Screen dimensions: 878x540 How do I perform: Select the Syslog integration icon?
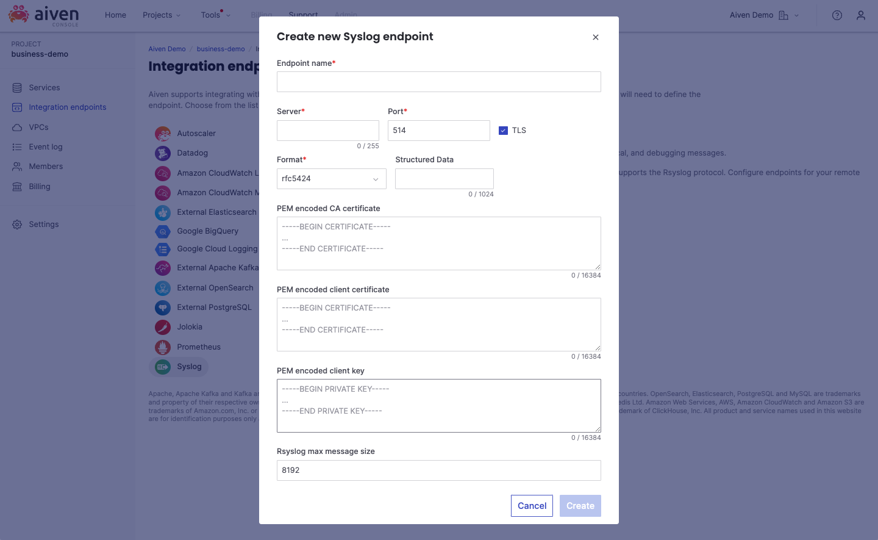(x=162, y=367)
